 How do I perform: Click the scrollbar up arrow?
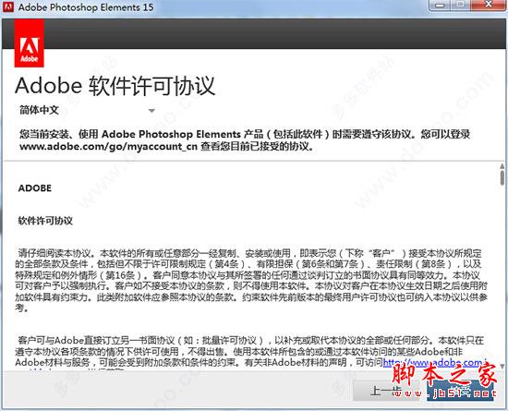coord(502,166)
